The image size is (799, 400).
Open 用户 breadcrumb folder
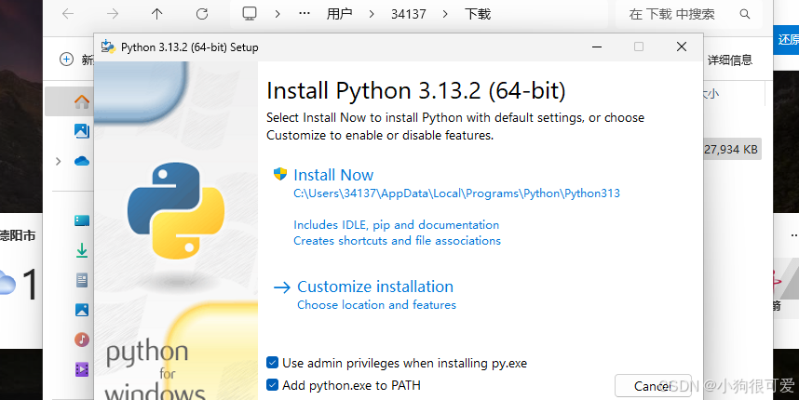coord(339,14)
